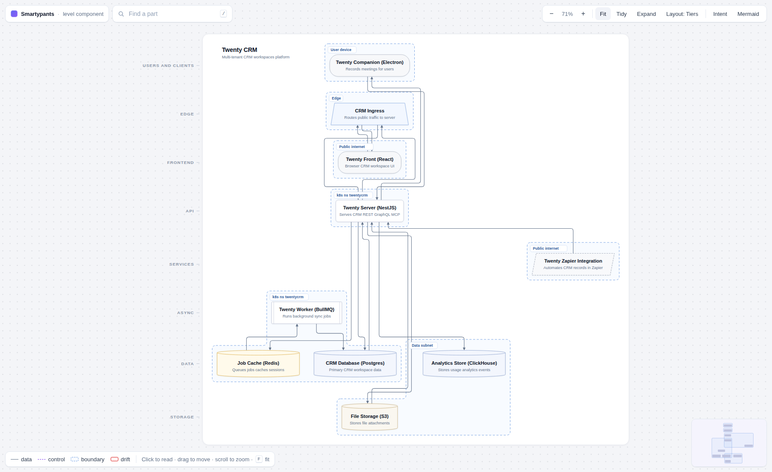Toggle Fit view mode
The width and height of the screenshot is (772, 472).
[603, 14]
